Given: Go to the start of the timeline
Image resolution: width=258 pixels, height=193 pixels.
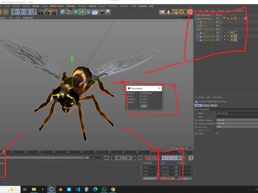Looking at the screenshot, I should pyautogui.click(x=106, y=158).
